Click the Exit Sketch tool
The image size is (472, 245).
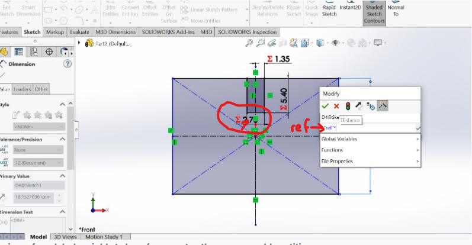[x=7, y=11]
